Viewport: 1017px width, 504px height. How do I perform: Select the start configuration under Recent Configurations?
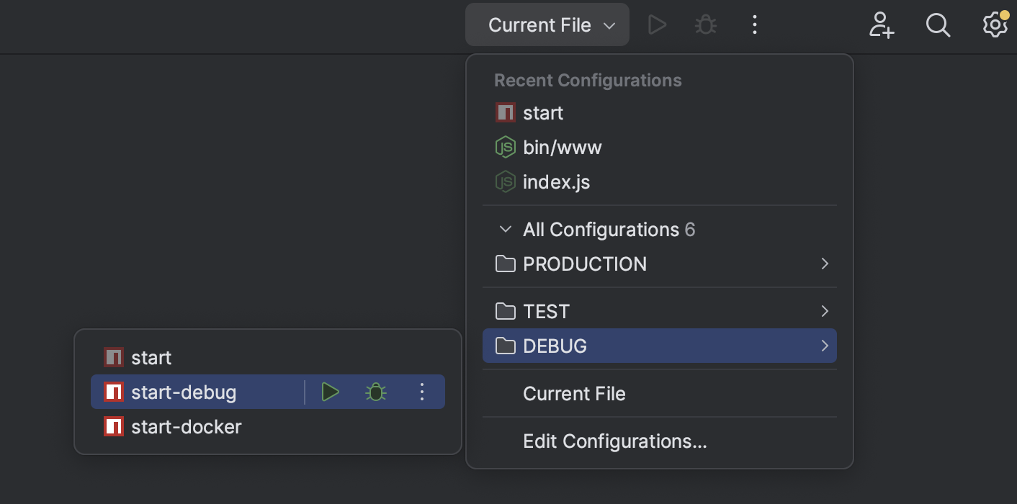[x=543, y=112]
